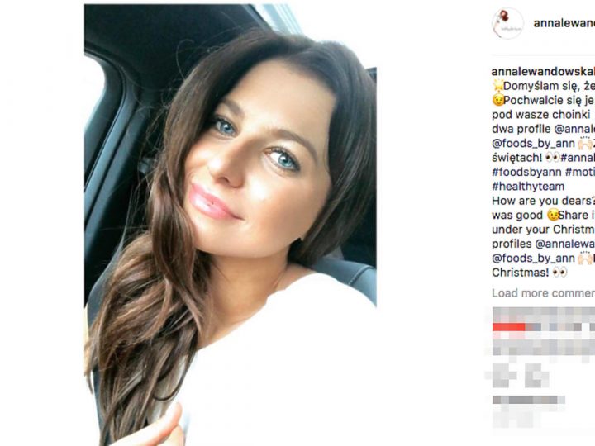Open bold annalewandowskal username starting the caption
Screen dimensions: 595x446
[x=543, y=71]
